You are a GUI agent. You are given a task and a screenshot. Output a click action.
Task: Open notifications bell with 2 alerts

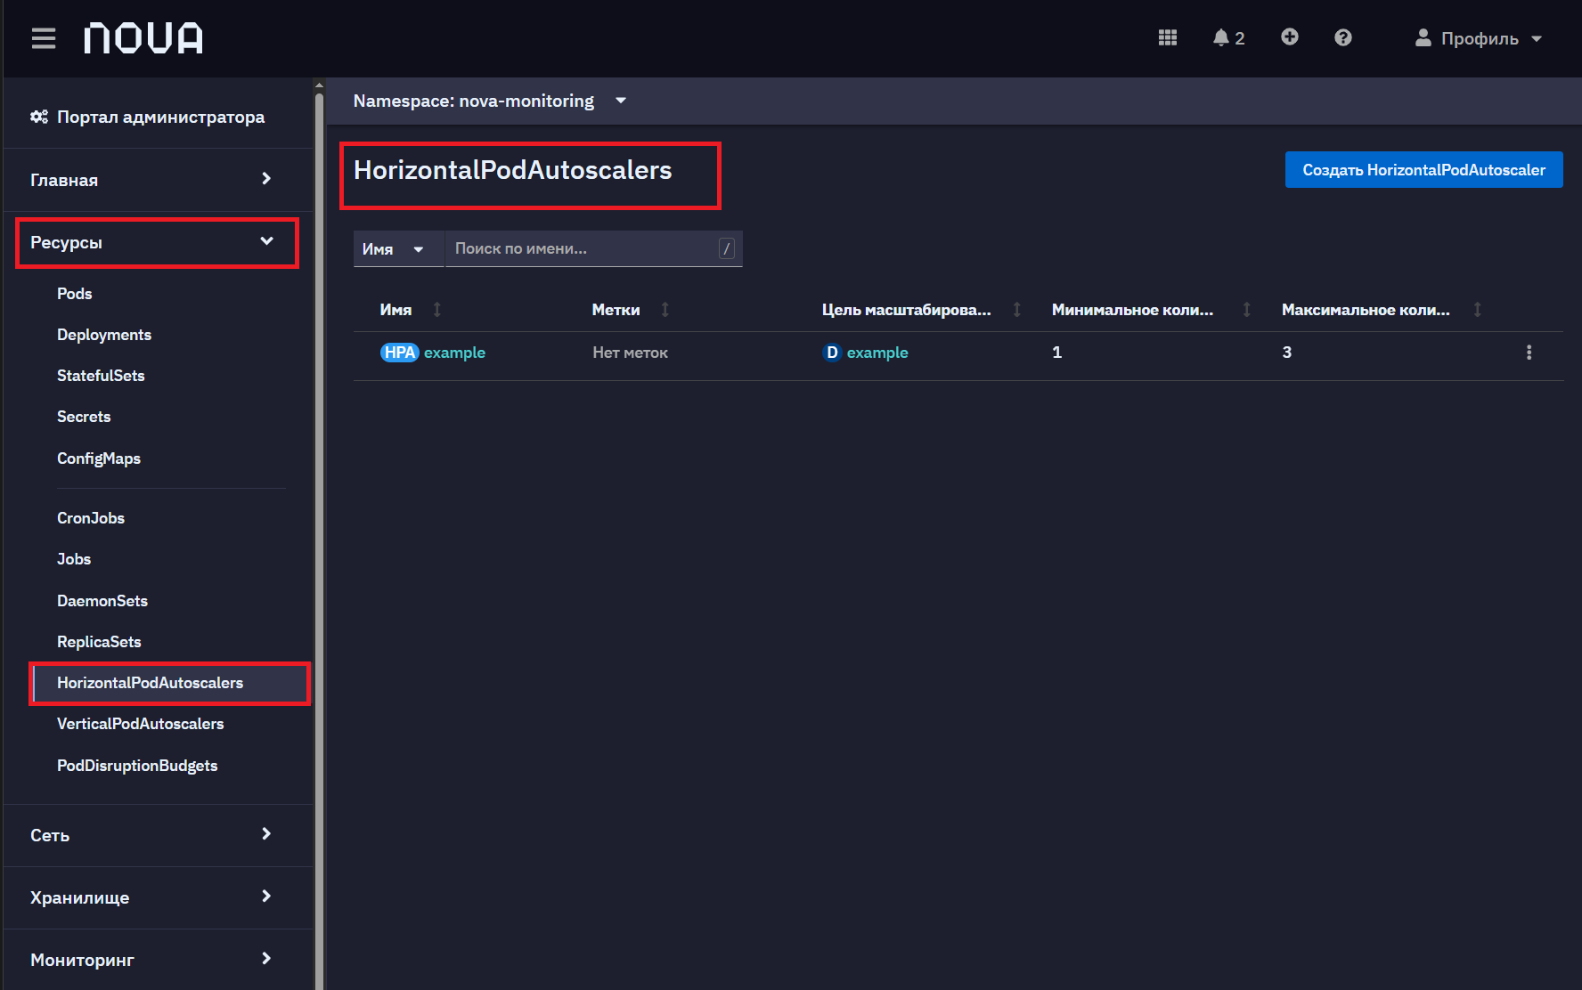point(1228,37)
